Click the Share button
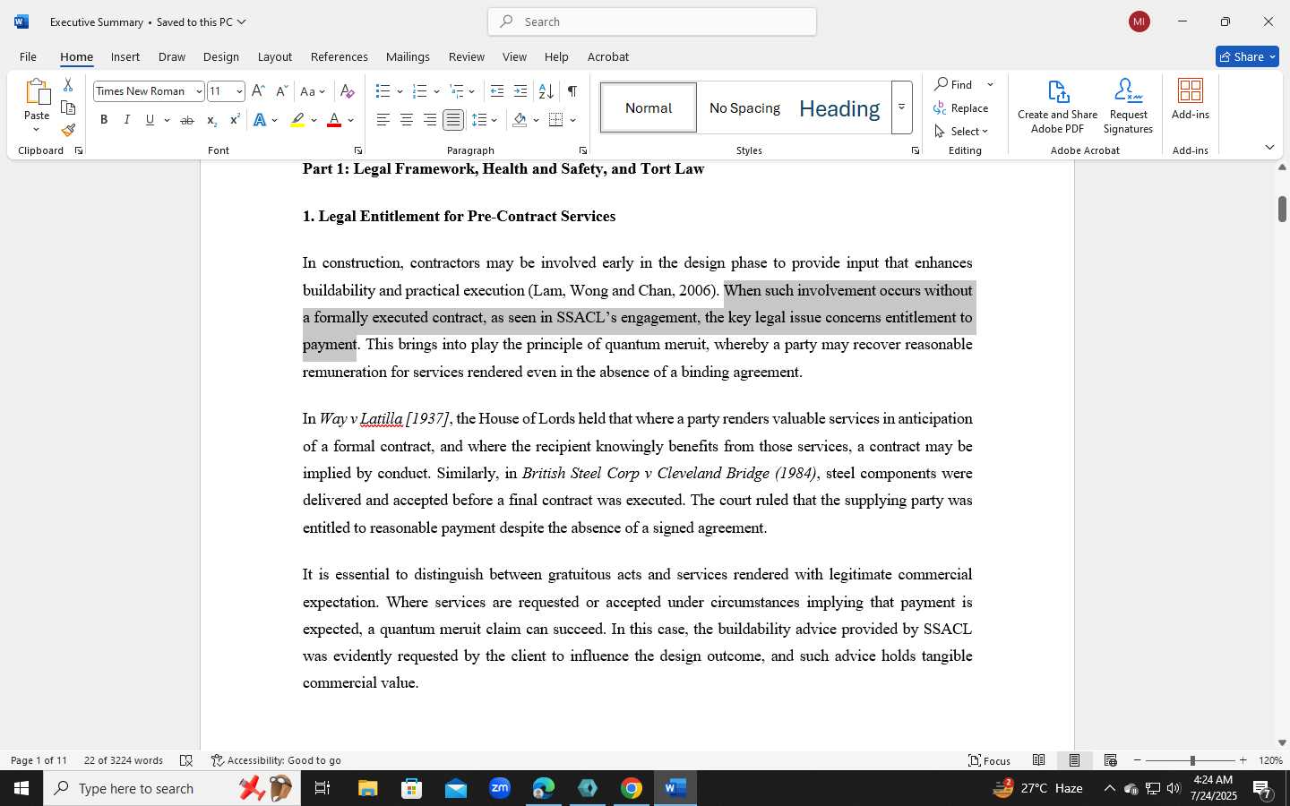Image resolution: width=1290 pixels, height=806 pixels. pyautogui.click(x=1247, y=56)
